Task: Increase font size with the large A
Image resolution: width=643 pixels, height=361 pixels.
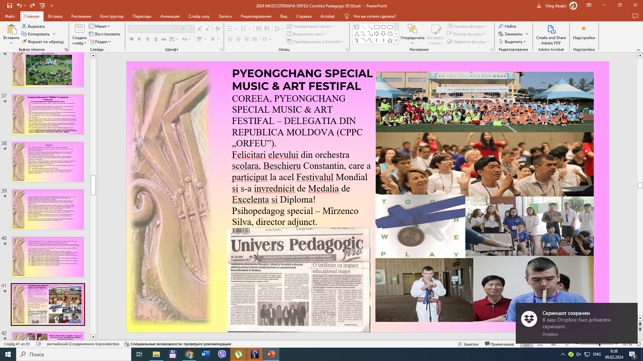Action: coord(200,29)
